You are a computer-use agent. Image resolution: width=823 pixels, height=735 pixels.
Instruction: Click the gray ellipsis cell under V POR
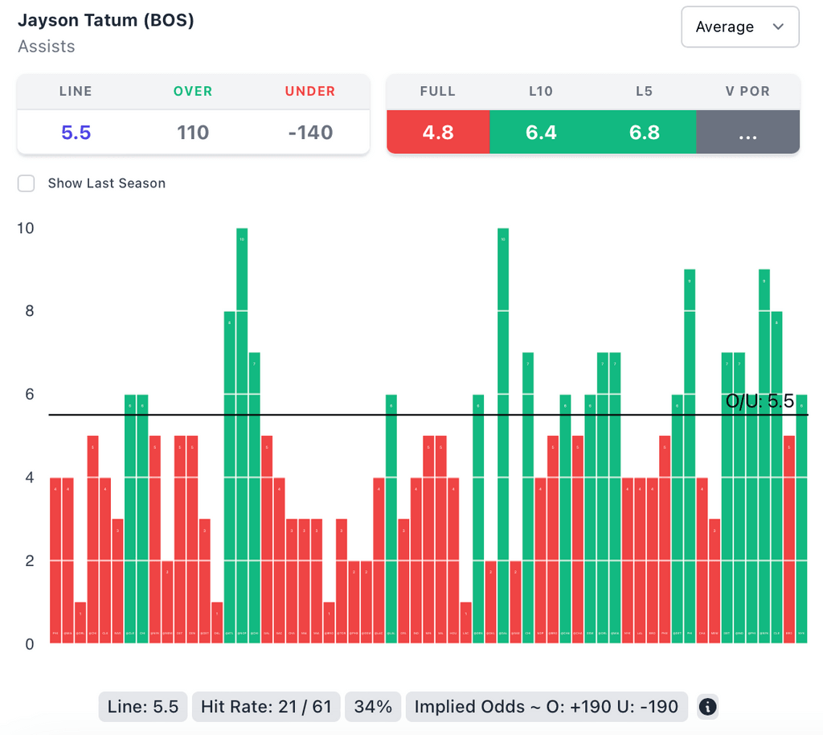click(x=747, y=132)
